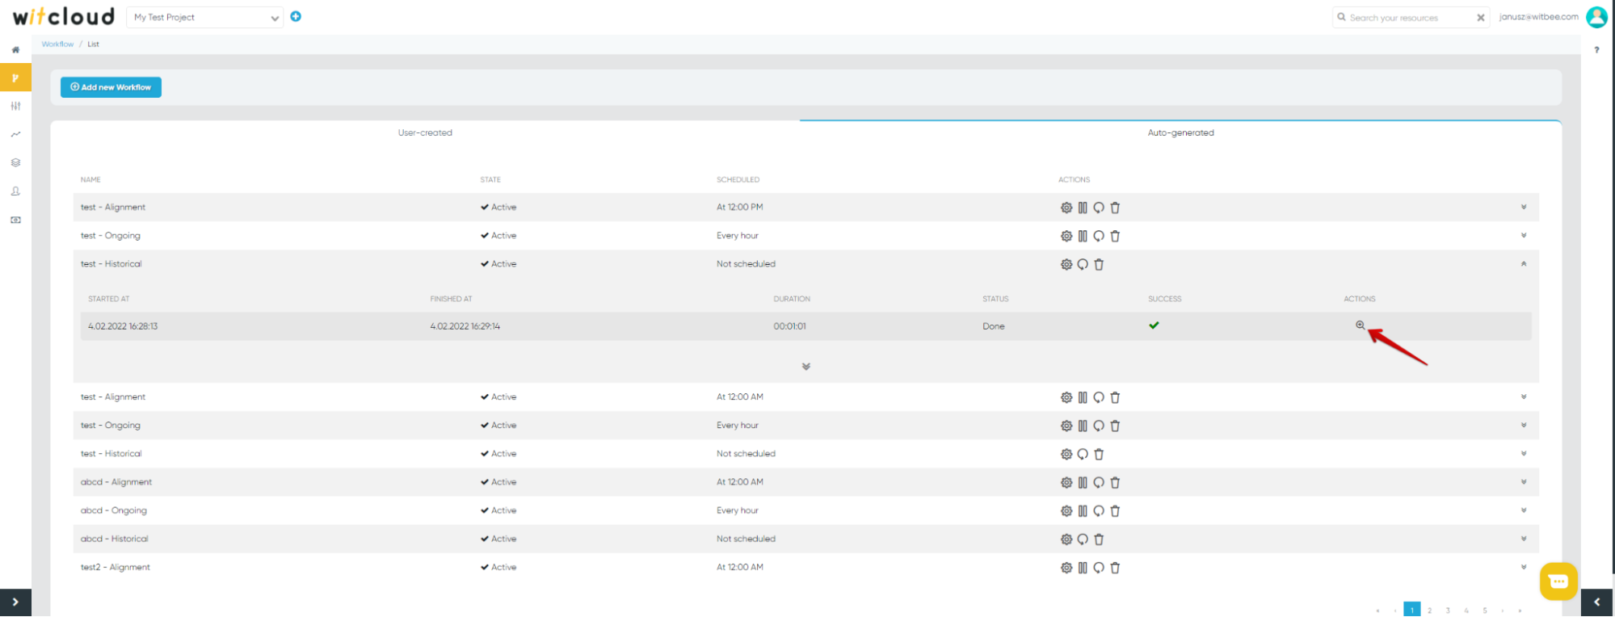Viewport: 1615px width, 617px height.
Task: Delete the abcd - Alignment workflow
Action: click(x=1115, y=482)
